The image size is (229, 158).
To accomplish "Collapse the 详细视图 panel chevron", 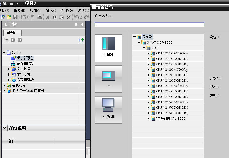I will click(5, 128).
